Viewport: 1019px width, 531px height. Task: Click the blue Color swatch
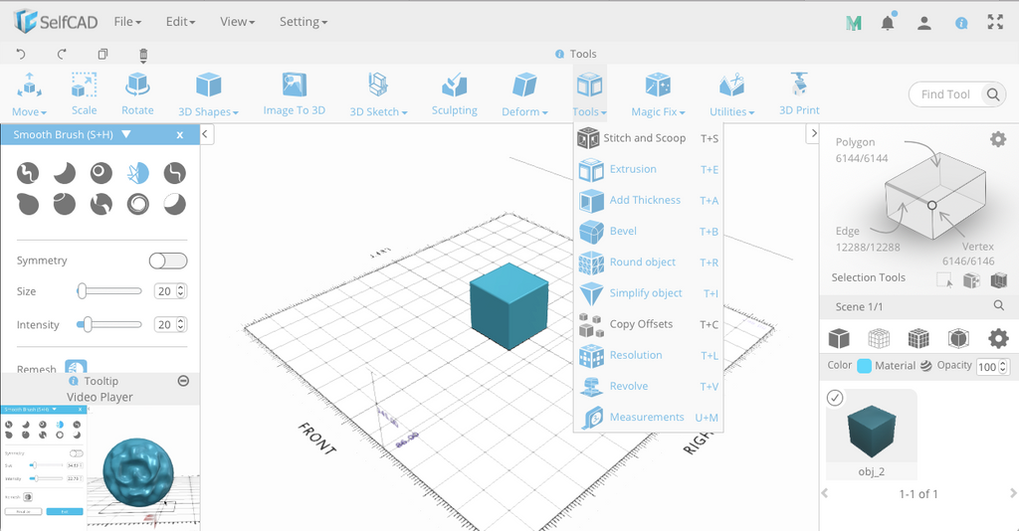(x=864, y=366)
